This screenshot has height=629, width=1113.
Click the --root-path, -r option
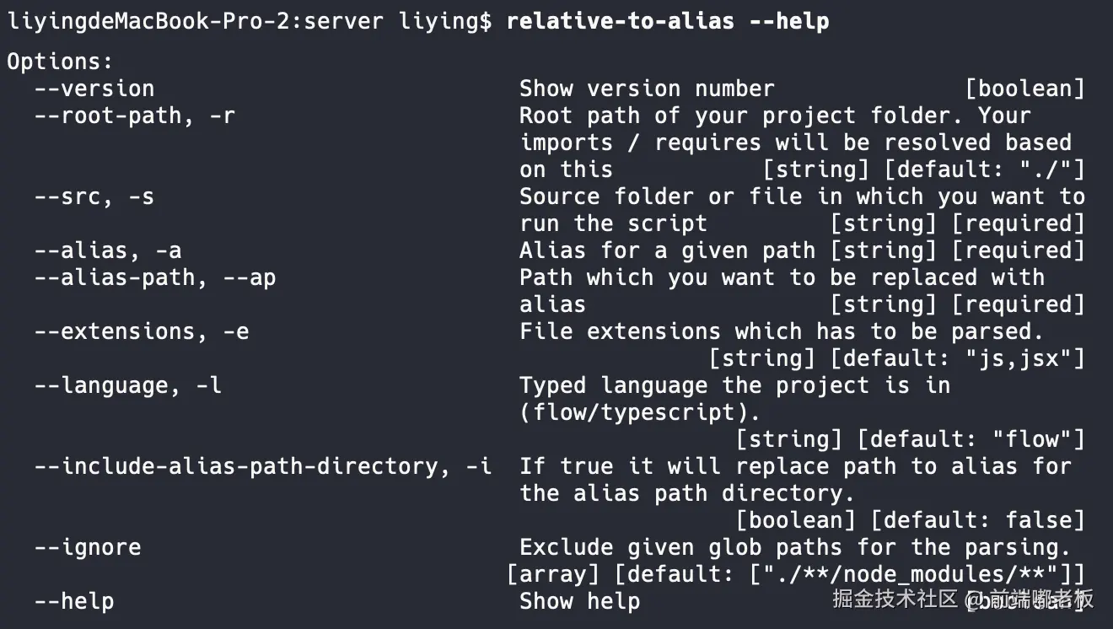point(134,116)
